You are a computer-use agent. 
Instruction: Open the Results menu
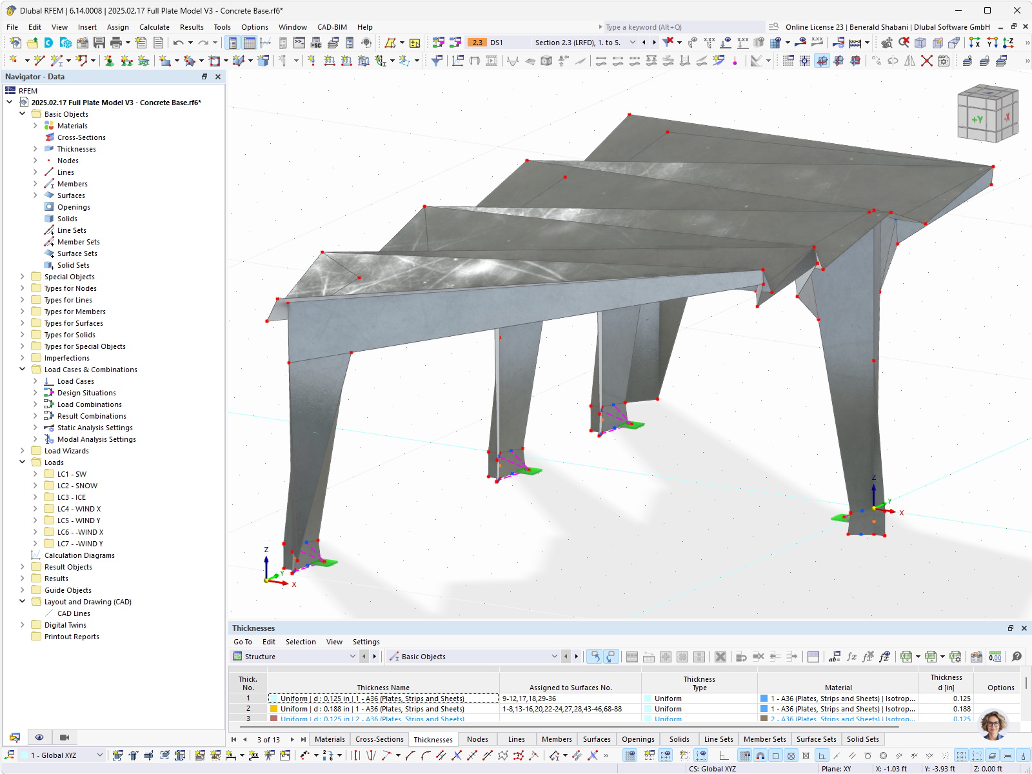[x=192, y=27]
